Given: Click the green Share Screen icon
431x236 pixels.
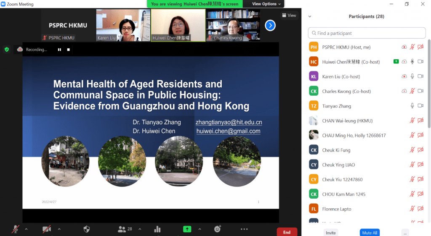Looking at the screenshot, I should [x=187, y=229].
